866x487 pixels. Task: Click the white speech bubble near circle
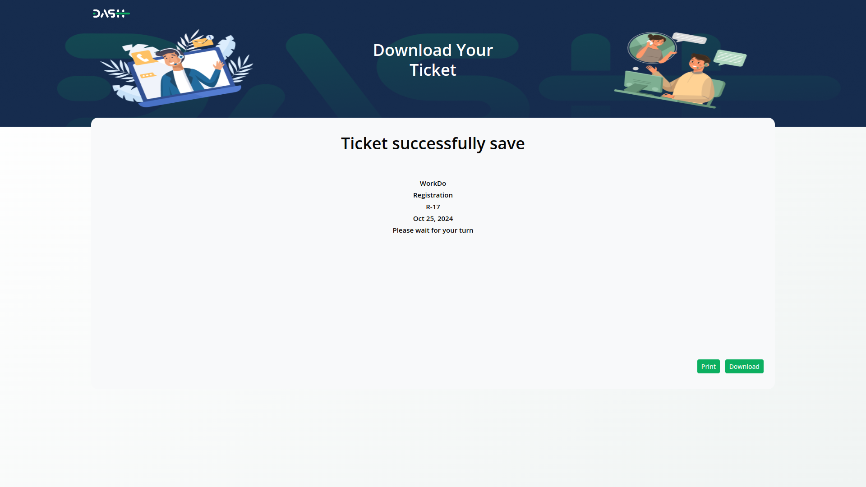pyautogui.click(x=689, y=38)
